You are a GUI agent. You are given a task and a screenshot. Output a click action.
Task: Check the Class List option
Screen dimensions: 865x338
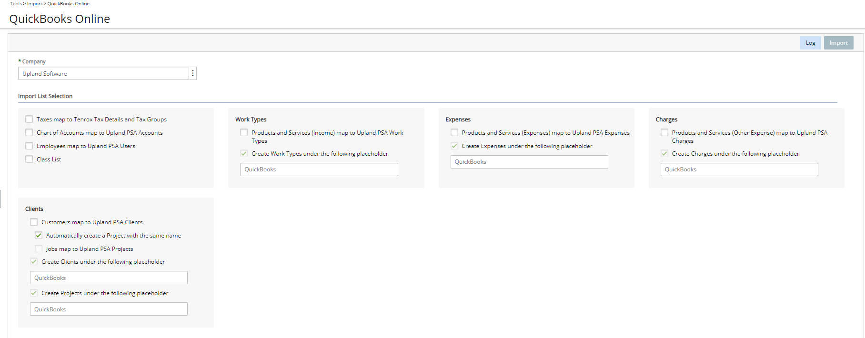click(x=30, y=159)
